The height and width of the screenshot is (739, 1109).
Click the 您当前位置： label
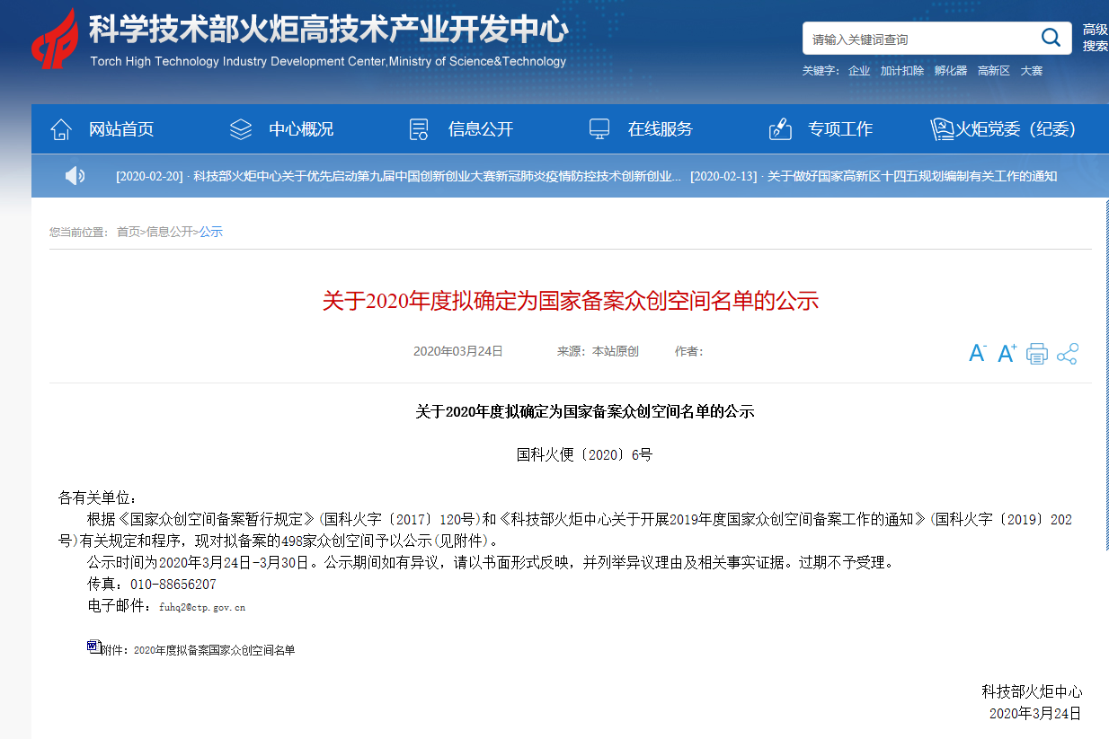pyautogui.click(x=79, y=232)
